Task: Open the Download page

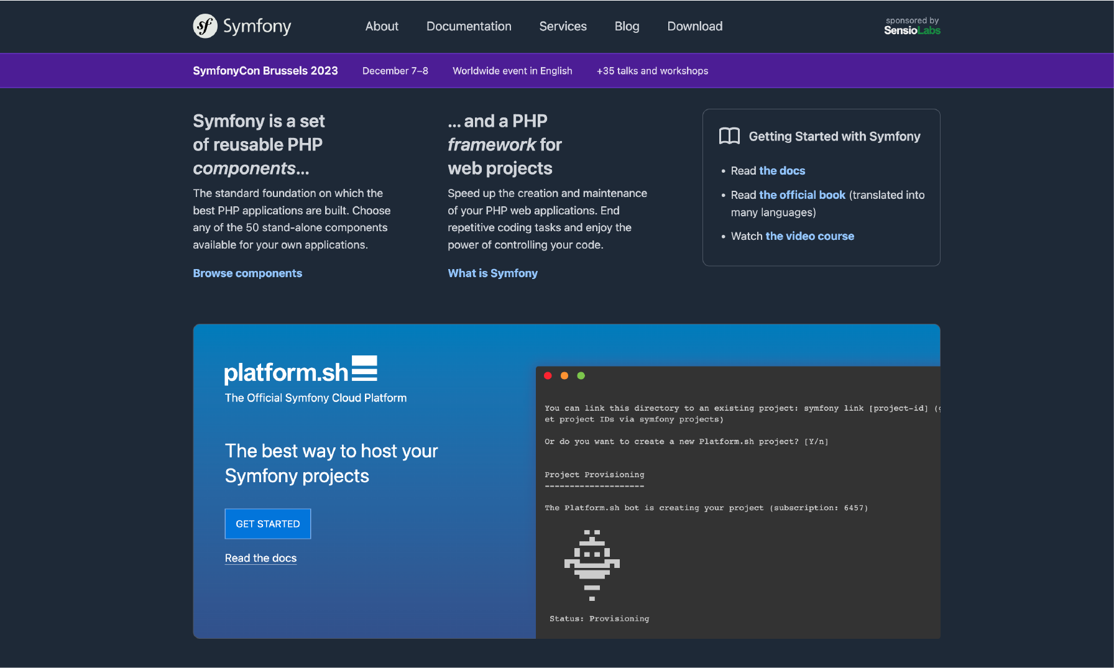Action: coord(694,26)
